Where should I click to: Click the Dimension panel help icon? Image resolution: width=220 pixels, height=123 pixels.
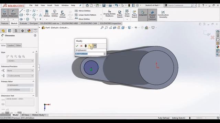pyautogui.click(x=35, y=36)
